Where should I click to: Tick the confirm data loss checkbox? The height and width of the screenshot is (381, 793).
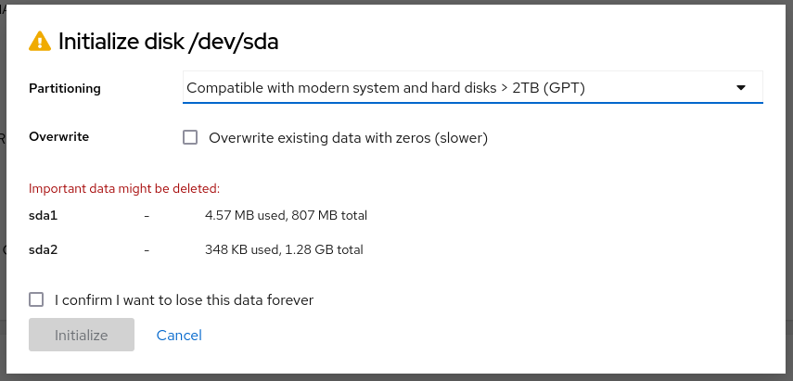[x=36, y=299]
